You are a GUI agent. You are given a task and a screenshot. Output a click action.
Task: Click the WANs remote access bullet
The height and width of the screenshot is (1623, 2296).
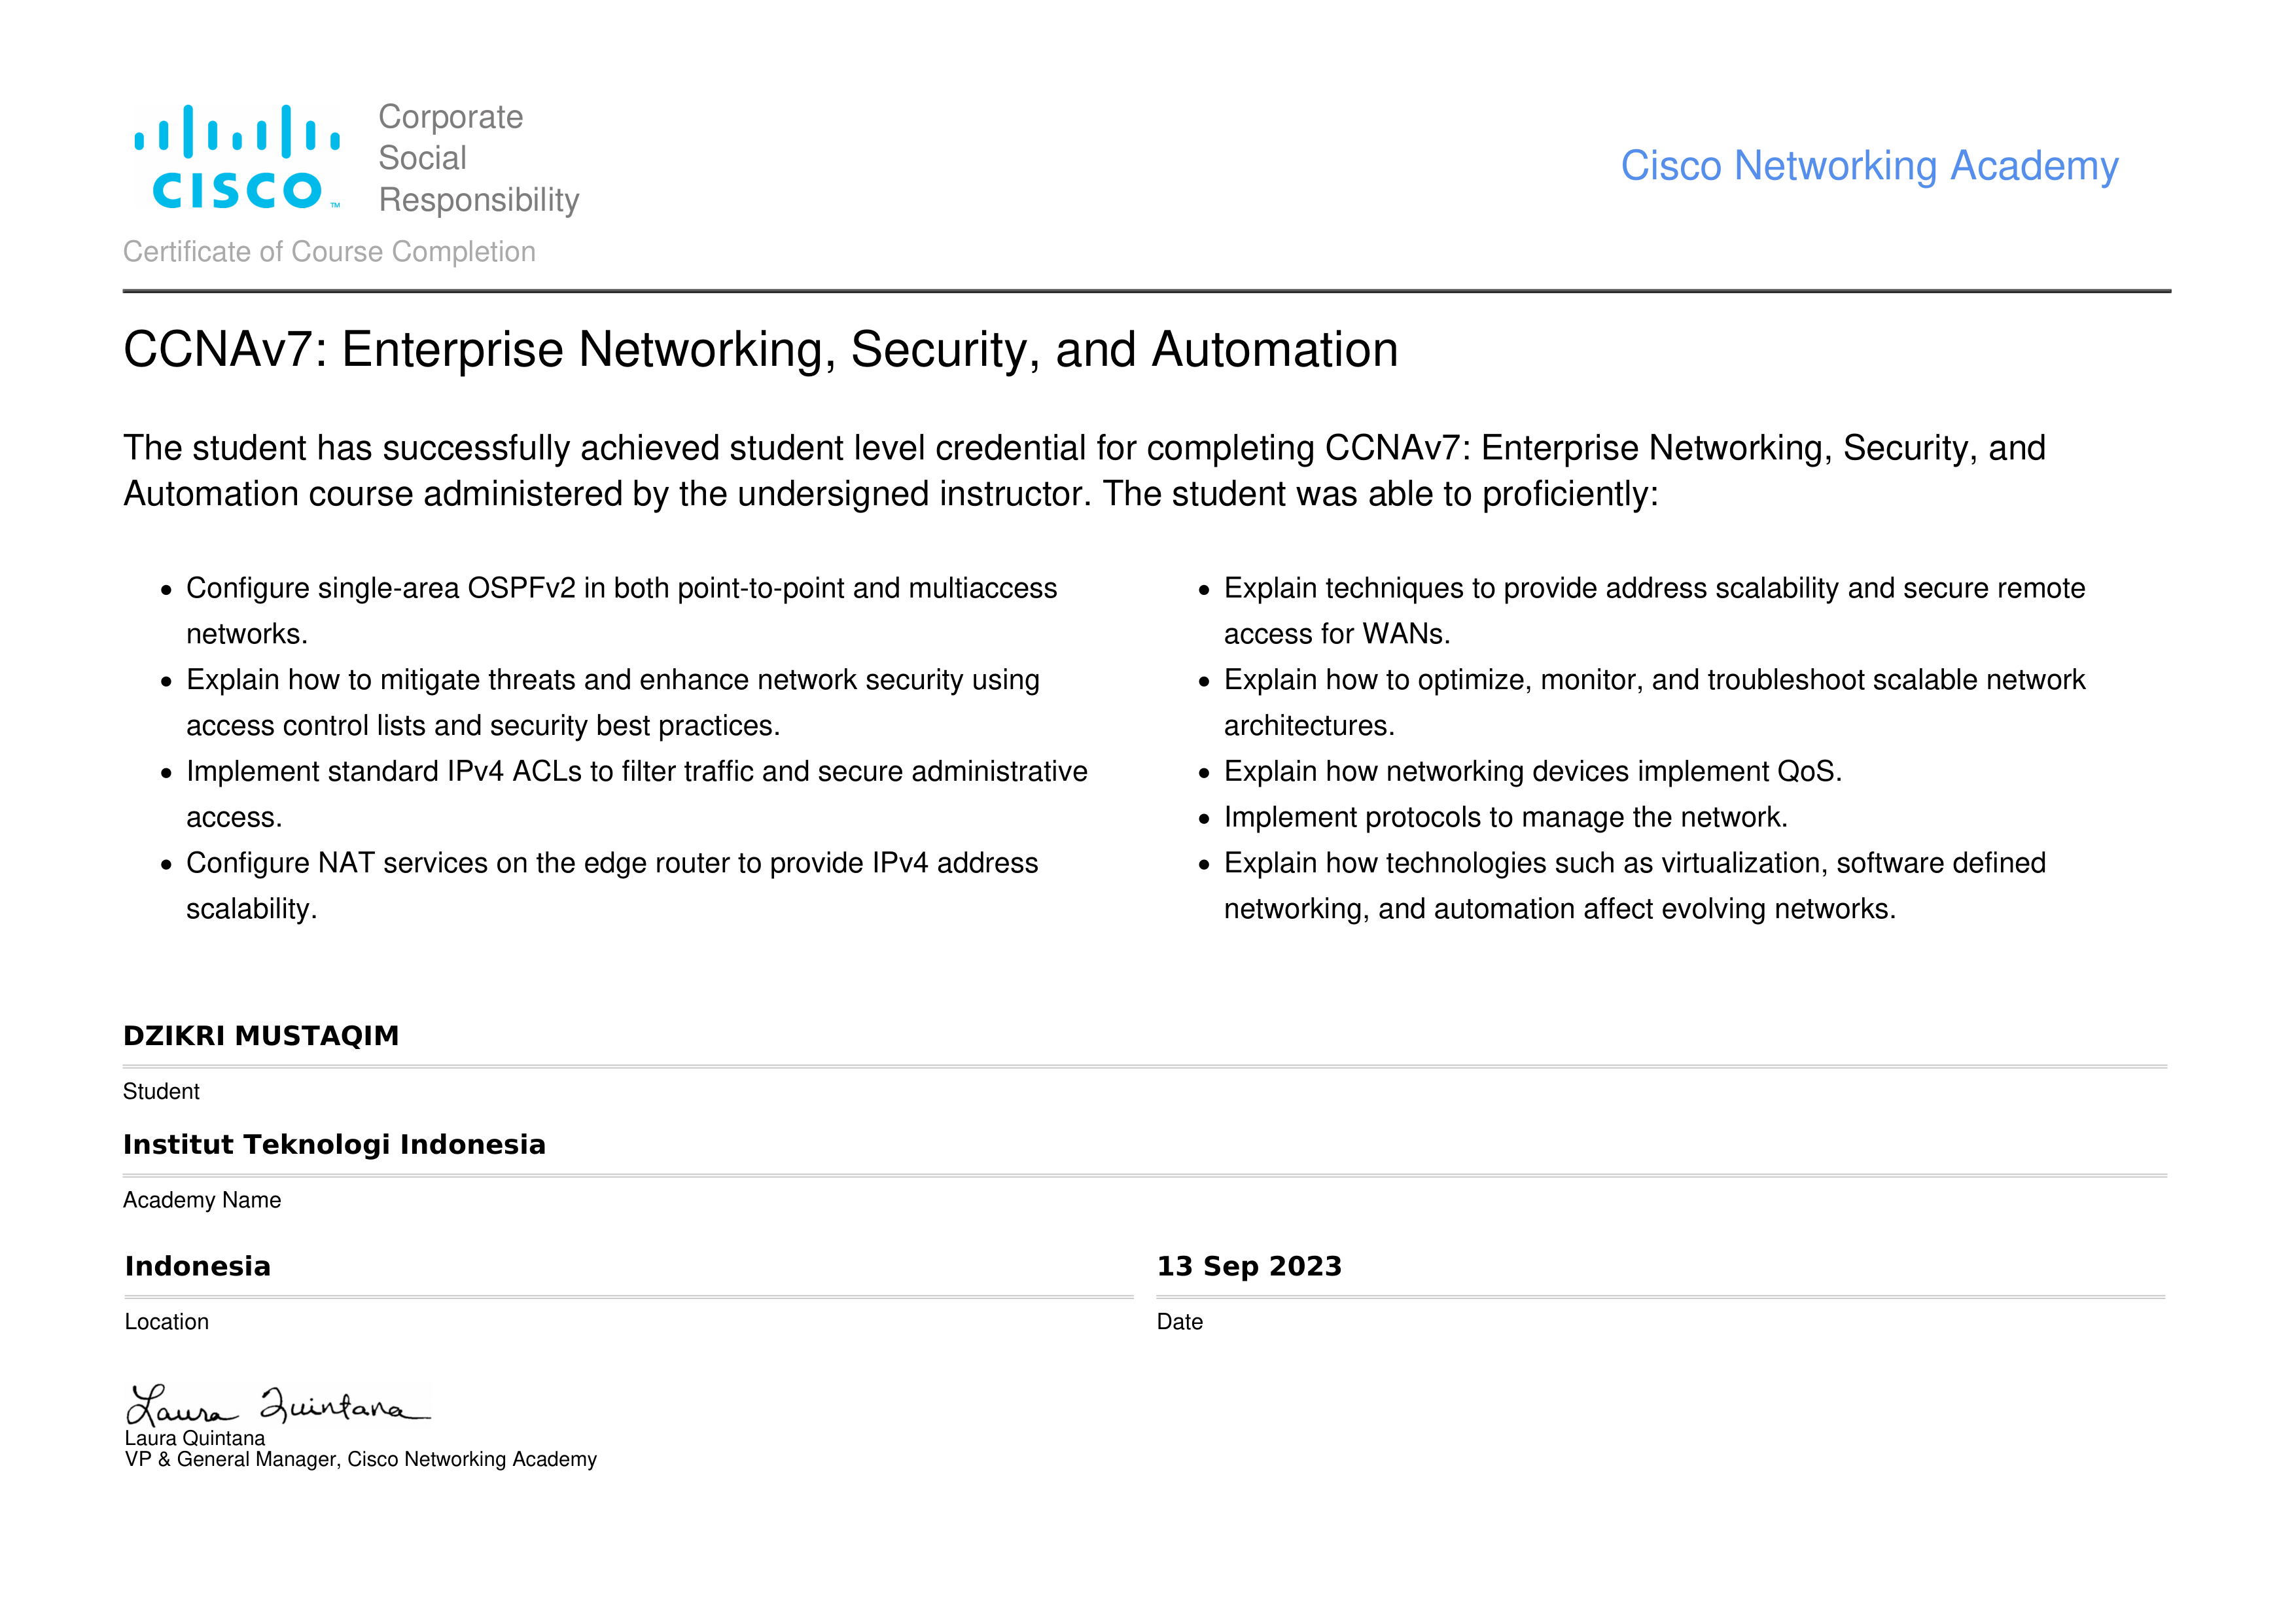[1654, 589]
